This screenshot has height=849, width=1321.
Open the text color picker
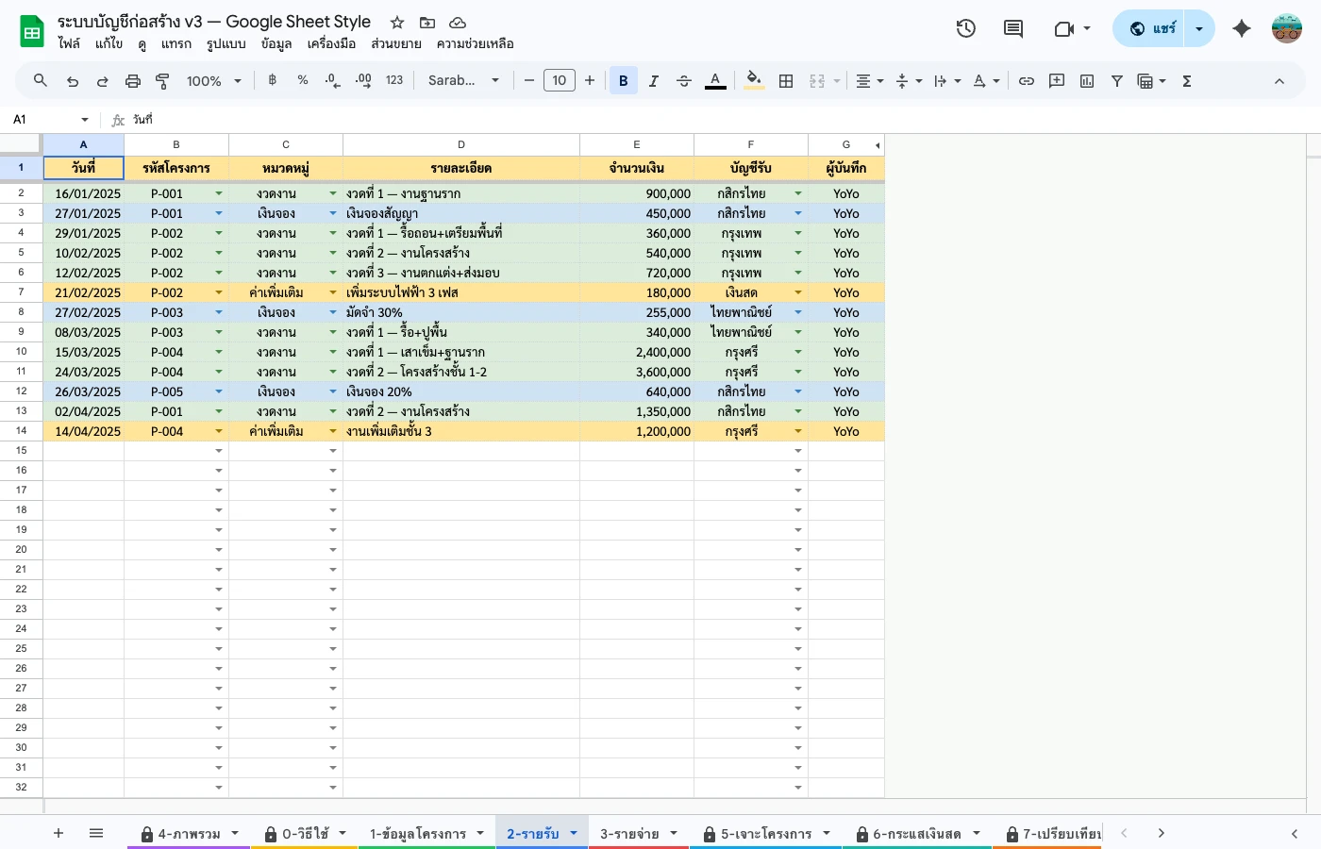click(x=715, y=80)
